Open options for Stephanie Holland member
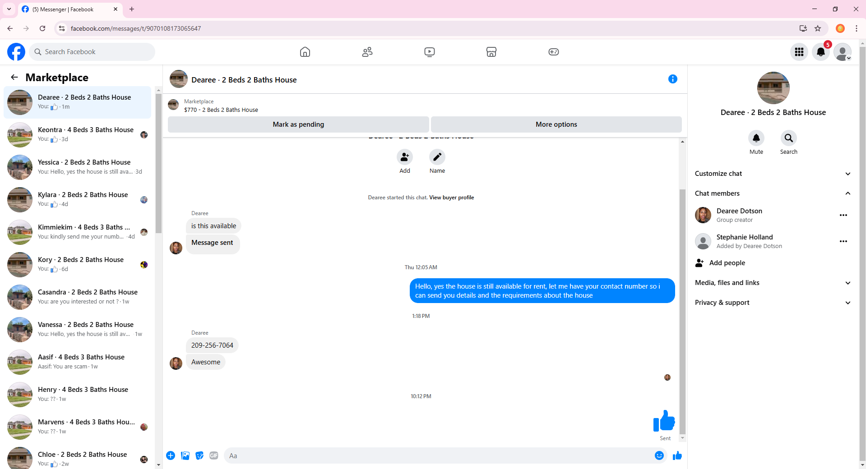 (x=843, y=241)
